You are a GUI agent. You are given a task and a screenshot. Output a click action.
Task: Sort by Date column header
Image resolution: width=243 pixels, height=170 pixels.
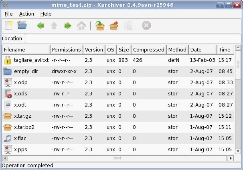202,49
